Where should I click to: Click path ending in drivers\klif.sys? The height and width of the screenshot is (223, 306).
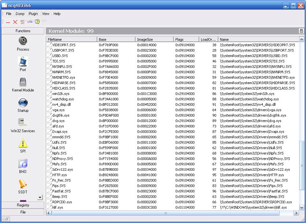click(253, 207)
